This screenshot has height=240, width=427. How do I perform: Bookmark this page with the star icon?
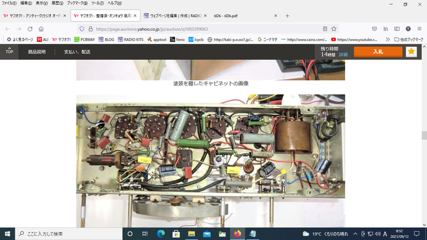[334, 28]
